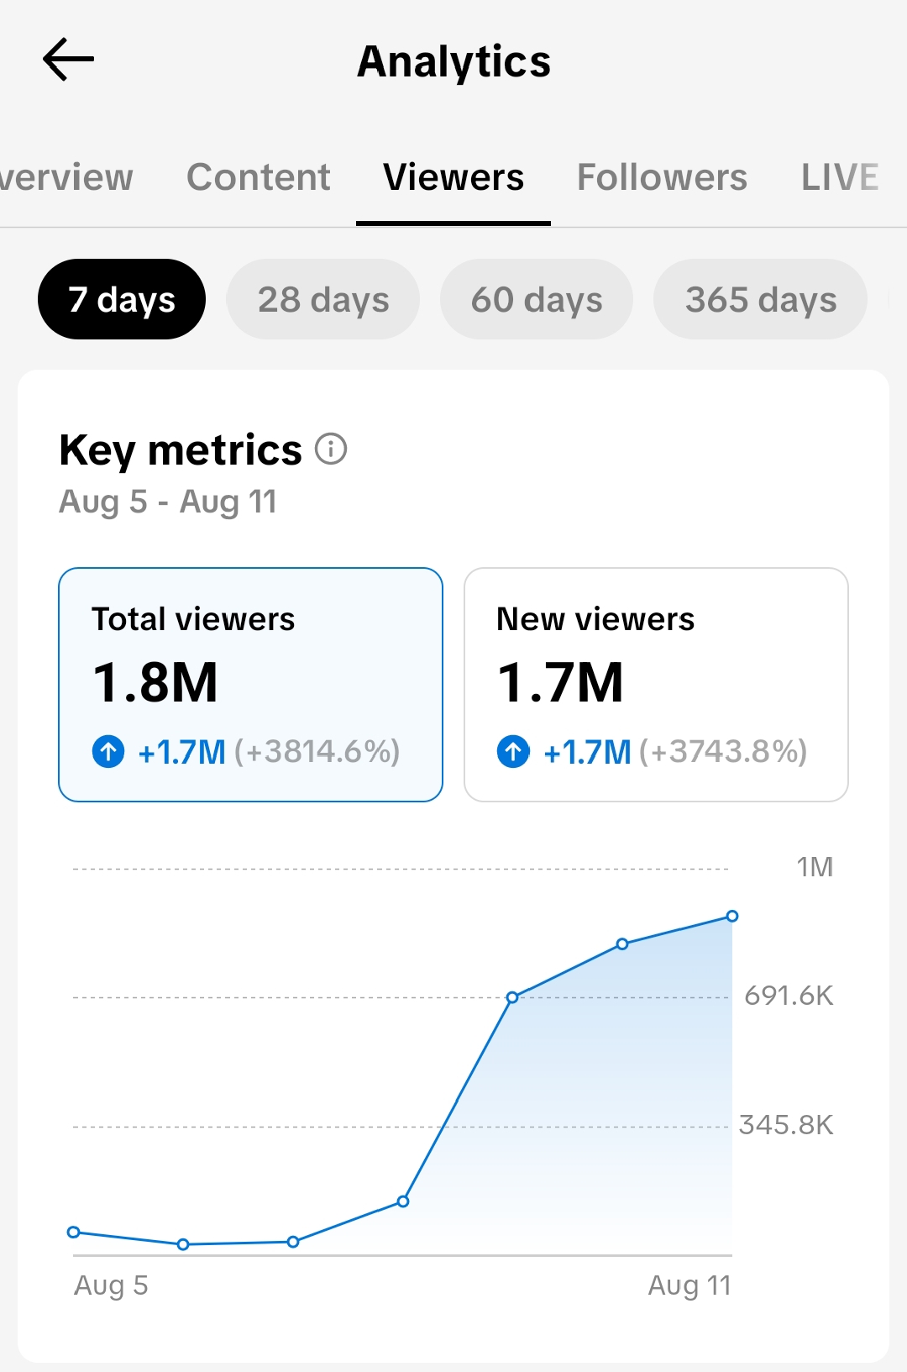This screenshot has width=907, height=1372.
Task: Open the Followers tab
Action: coord(662,177)
